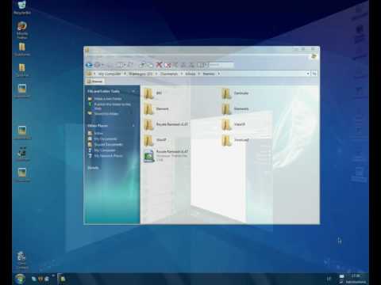
Task: Click Make a new folder link
Action: pyautogui.click(x=106, y=99)
